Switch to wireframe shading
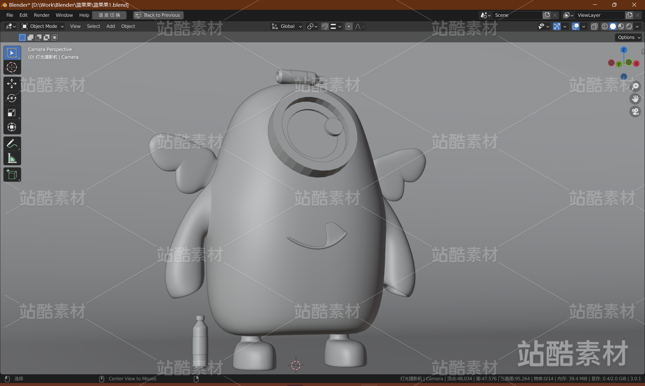Viewport: 645px width, 386px height. click(605, 26)
